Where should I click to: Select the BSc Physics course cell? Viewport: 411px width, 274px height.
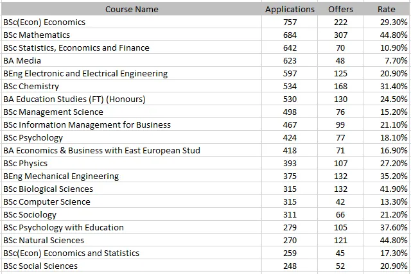click(x=26, y=163)
